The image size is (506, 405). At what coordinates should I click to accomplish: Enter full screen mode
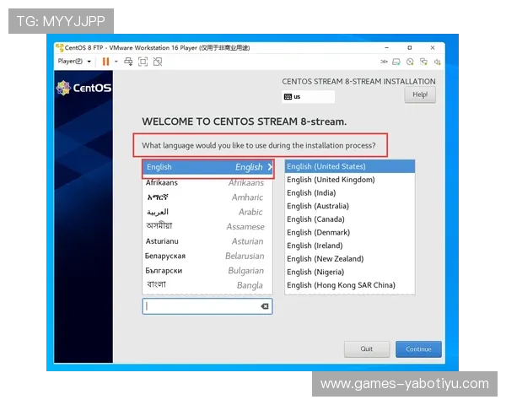(x=143, y=62)
